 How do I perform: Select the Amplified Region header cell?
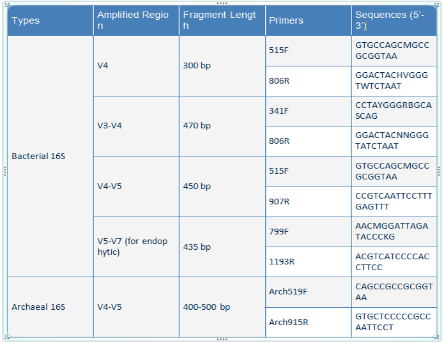pos(135,20)
